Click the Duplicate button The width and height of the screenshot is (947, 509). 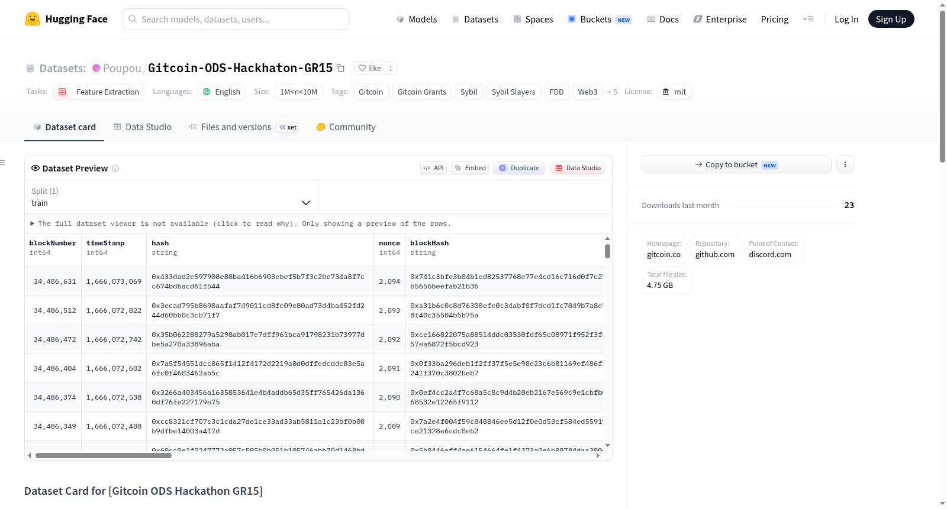point(519,168)
